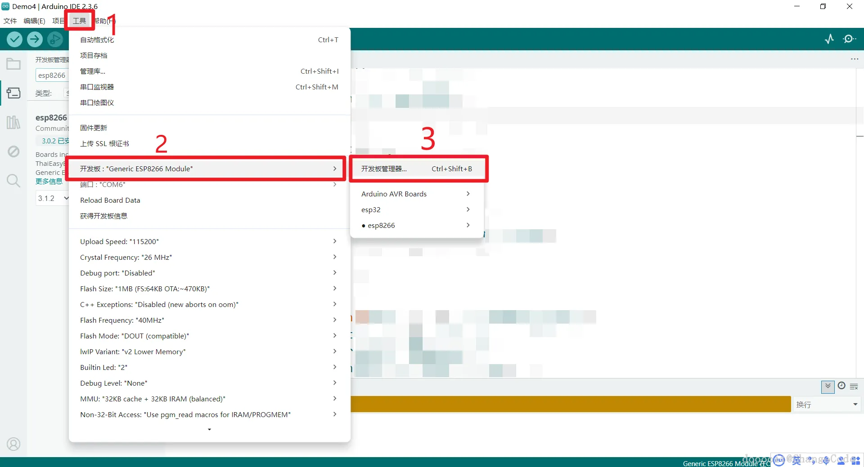
Task: Open the 更多信息 link
Action: pos(49,182)
